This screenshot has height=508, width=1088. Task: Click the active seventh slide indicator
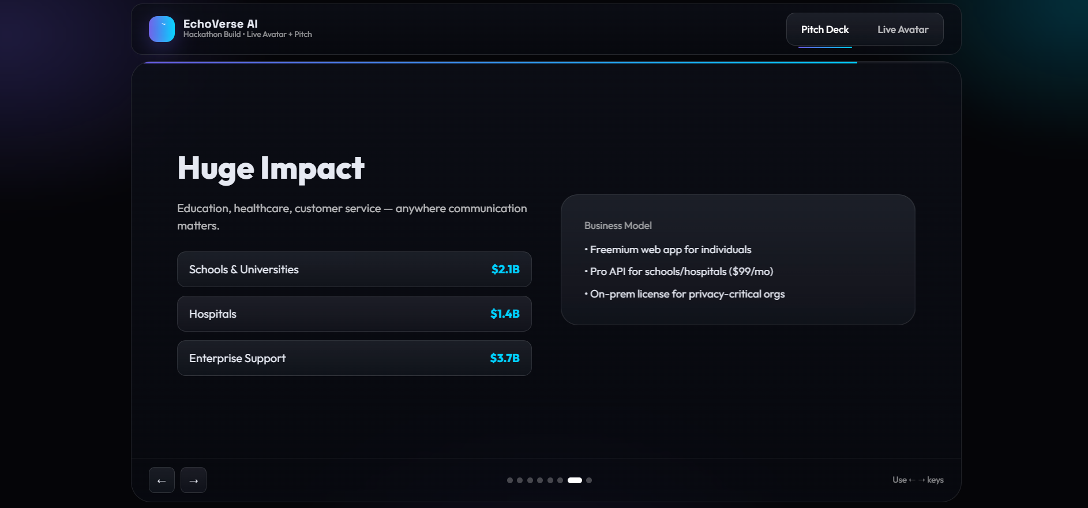(575, 480)
